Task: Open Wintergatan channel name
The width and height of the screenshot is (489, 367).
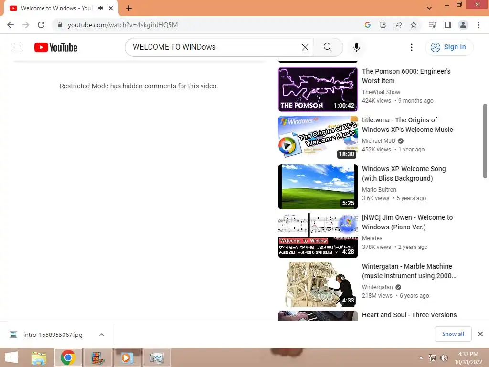Action: (377, 287)
